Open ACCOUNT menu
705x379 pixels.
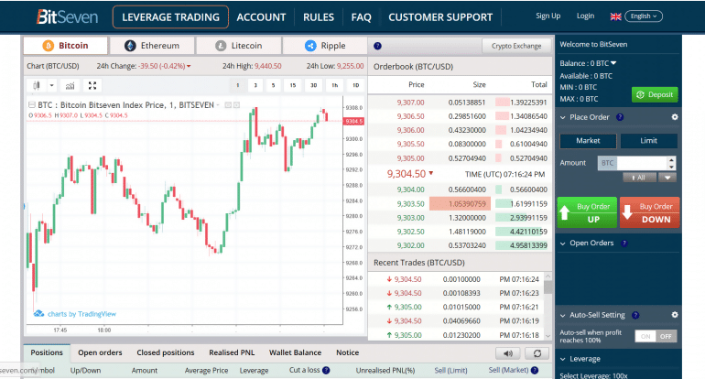pyautogui.click(x=261, y=17)
